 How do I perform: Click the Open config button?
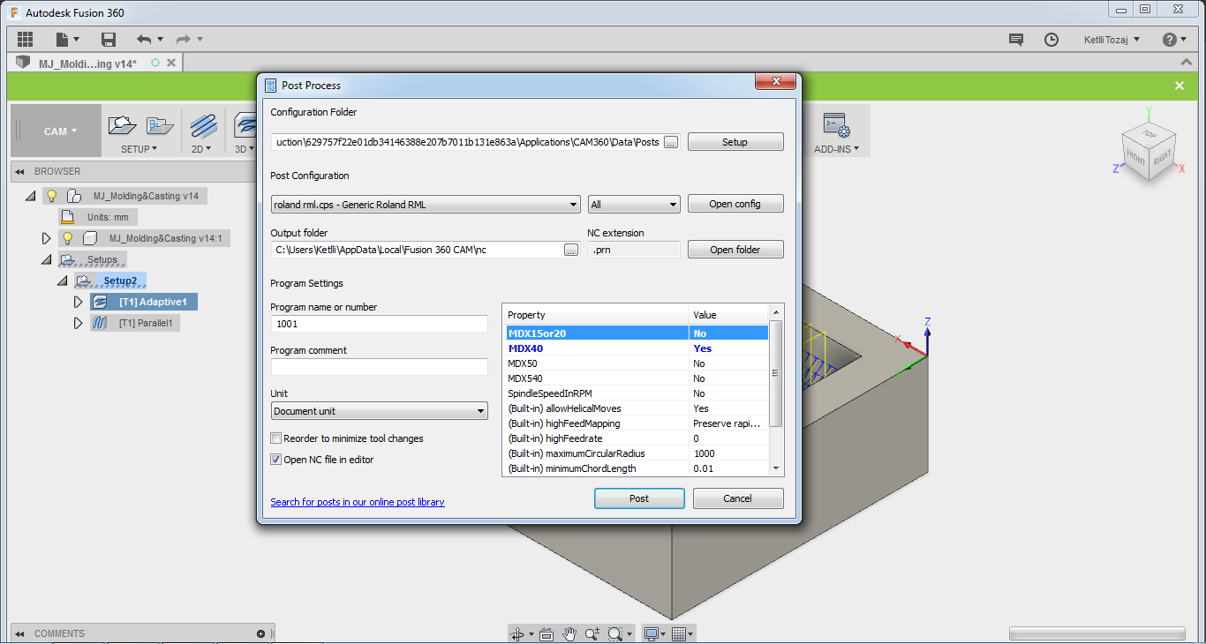click(735, 204)
